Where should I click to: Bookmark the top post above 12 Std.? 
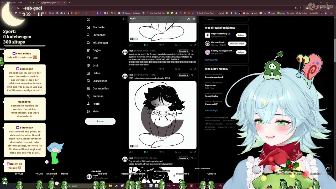pos(191,45)
